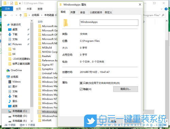This screenshot has width=170, height=129.
Task: Select OneDrive in navigation pane
Action: pyautogui.click(x=16, y=70)
